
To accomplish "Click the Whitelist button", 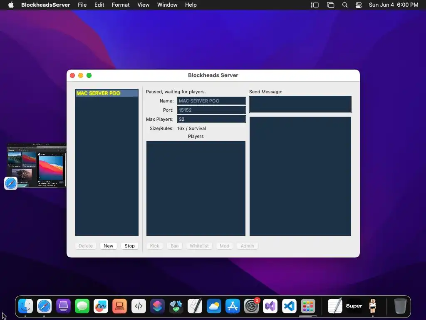I will (x=199, y=246).
